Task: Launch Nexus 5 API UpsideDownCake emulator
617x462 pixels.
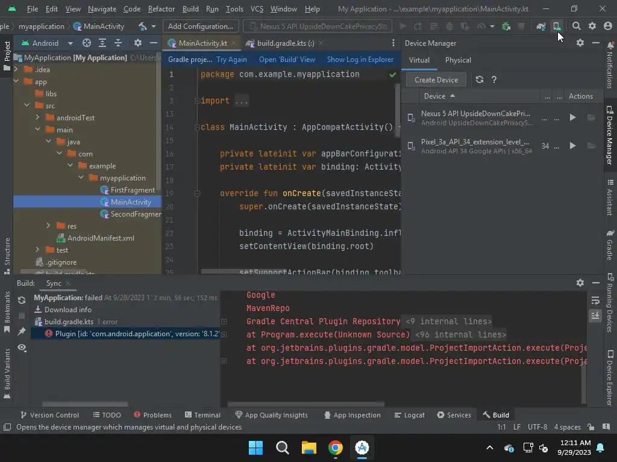Action: click(x=572, y=117)
